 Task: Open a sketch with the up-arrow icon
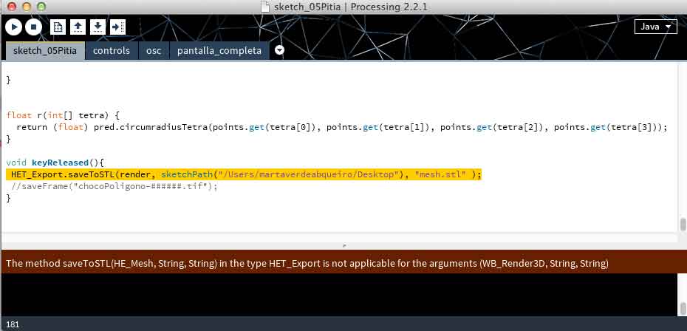[78, 27]
